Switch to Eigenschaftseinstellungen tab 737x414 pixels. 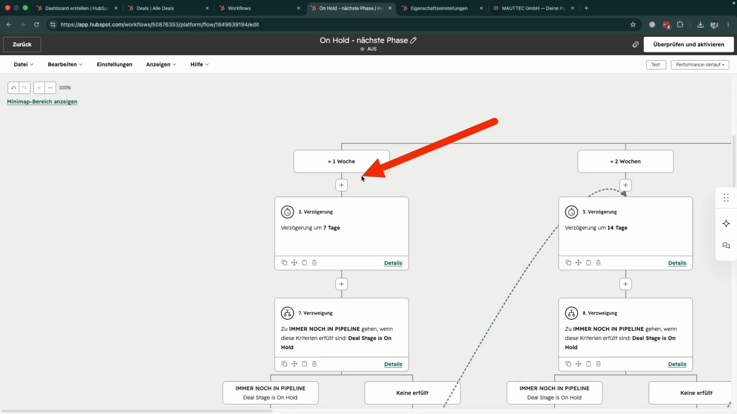(442, 8)
